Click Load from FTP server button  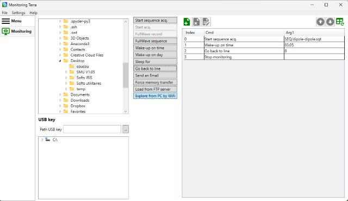click(155, 89)
